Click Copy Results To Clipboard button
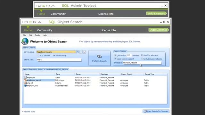The image size is (205, 115). click(156, 111)
